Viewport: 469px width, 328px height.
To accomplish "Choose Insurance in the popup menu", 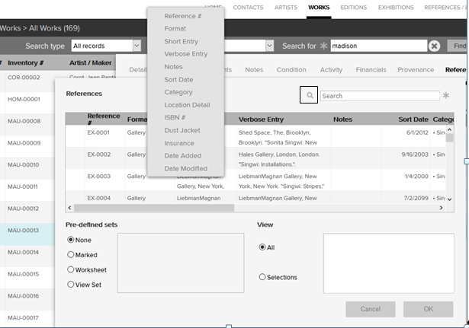I will coord(179,143).
